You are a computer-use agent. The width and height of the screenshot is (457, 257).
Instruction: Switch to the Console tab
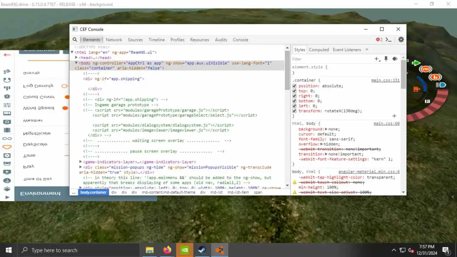(240, 40)
